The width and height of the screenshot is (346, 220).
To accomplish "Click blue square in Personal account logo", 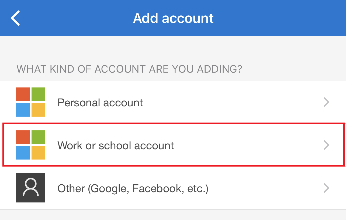I will pos(23,110).
